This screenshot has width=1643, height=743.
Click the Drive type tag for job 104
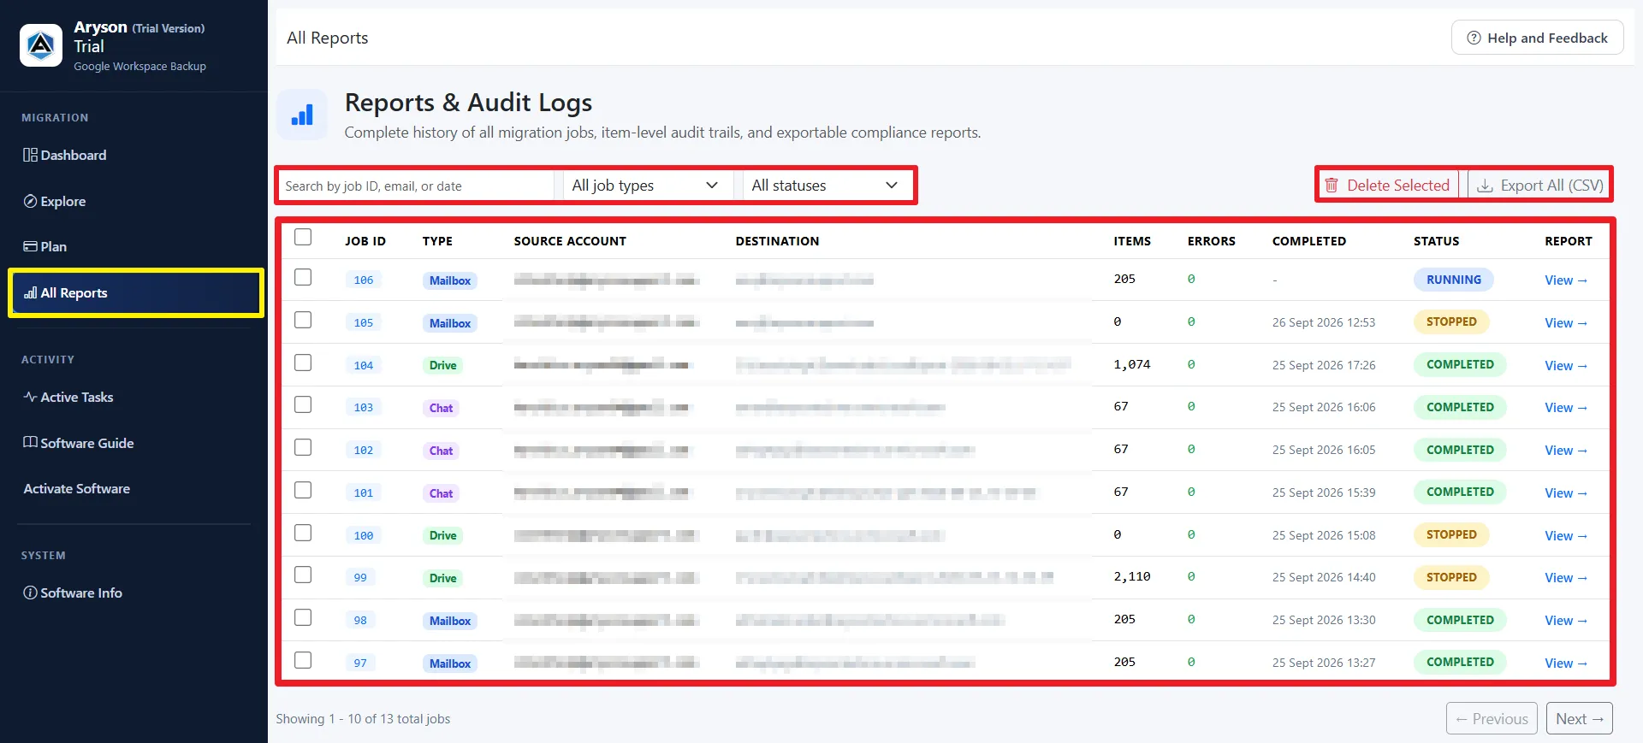tap(442, 365)
